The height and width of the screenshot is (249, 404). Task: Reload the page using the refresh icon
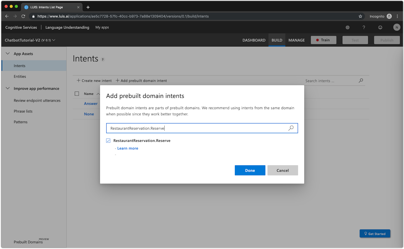[23, 16]
